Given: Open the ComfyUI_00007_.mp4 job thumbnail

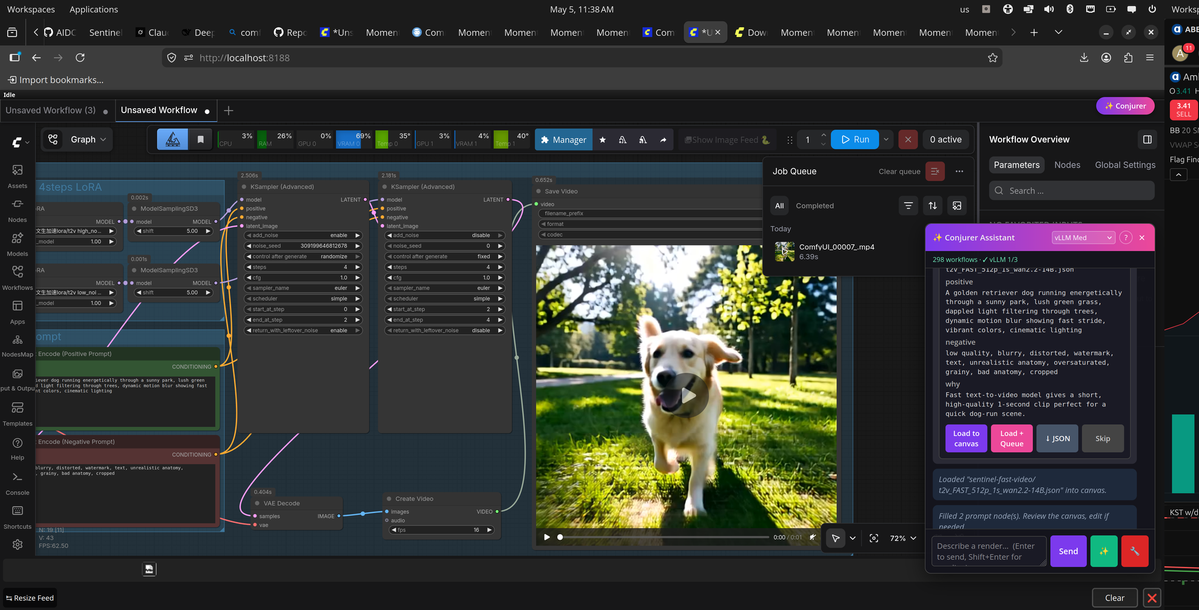Looking at the screenshot, I should 785,252.
